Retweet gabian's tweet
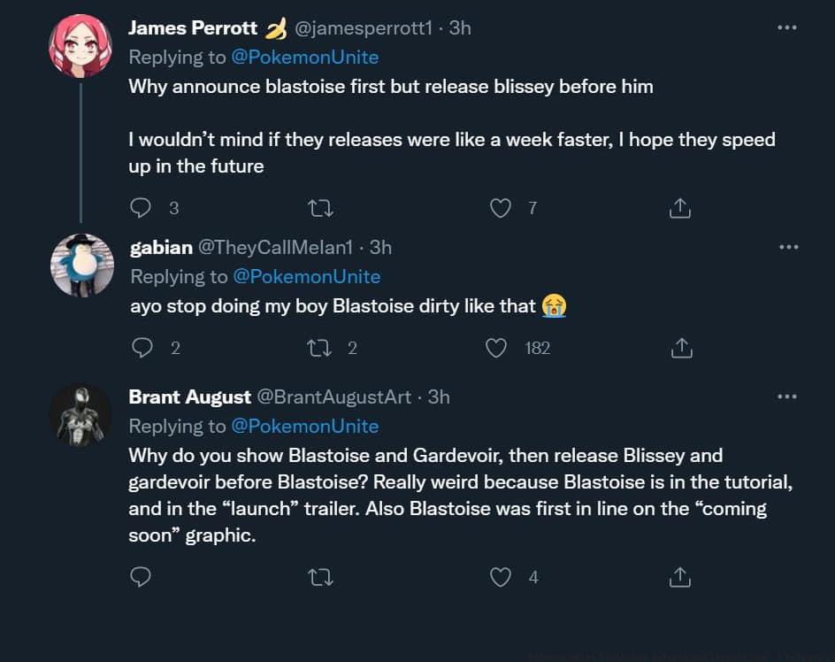Screen dimensions: 835x662 click(x=322, y=348)
